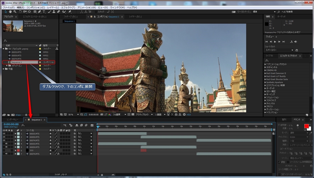
Task: Expand the メディア ビン folder
Action: tap(7, 66)
